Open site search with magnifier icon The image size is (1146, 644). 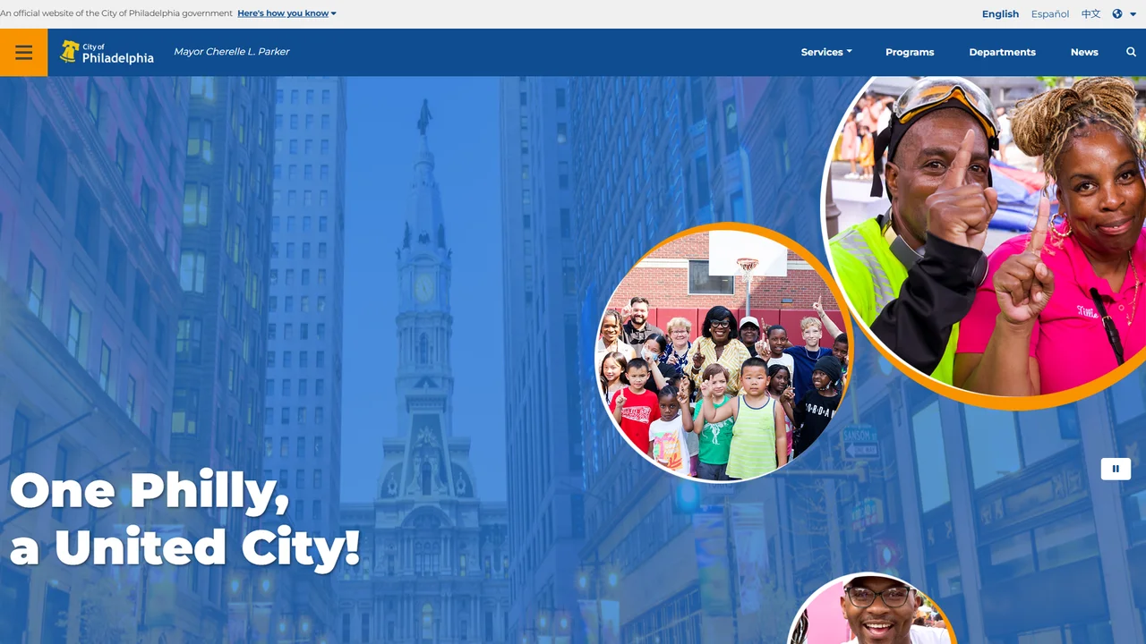[x=1131, y=52]
